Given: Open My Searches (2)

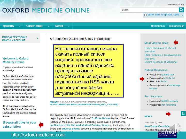Looking at the screenshot, I should (176, 26).
